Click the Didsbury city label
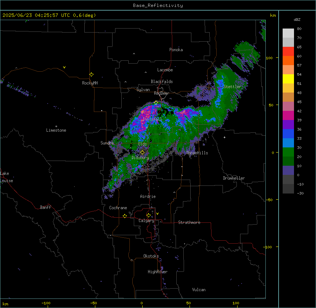 tap(140, 158)
